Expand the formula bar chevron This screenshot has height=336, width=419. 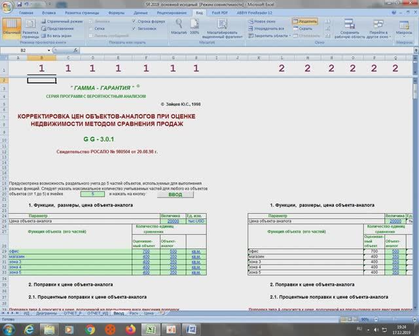pyautogui.click(x=416, y=50)
